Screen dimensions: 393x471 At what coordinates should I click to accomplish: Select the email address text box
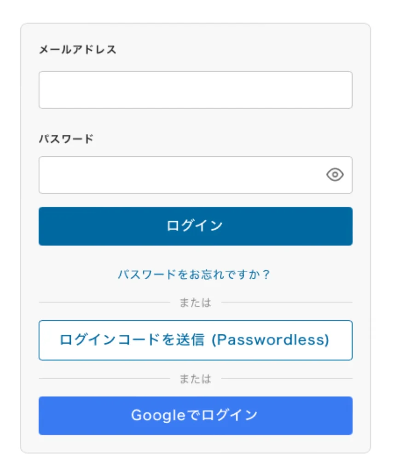(x=195, y=90)
